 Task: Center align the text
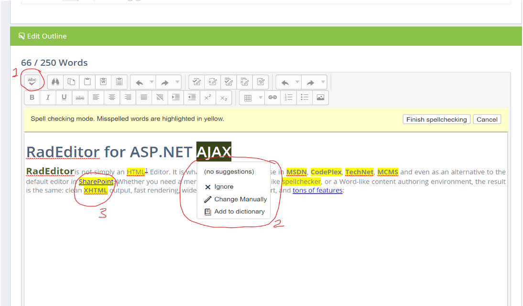tap(112, 97)
